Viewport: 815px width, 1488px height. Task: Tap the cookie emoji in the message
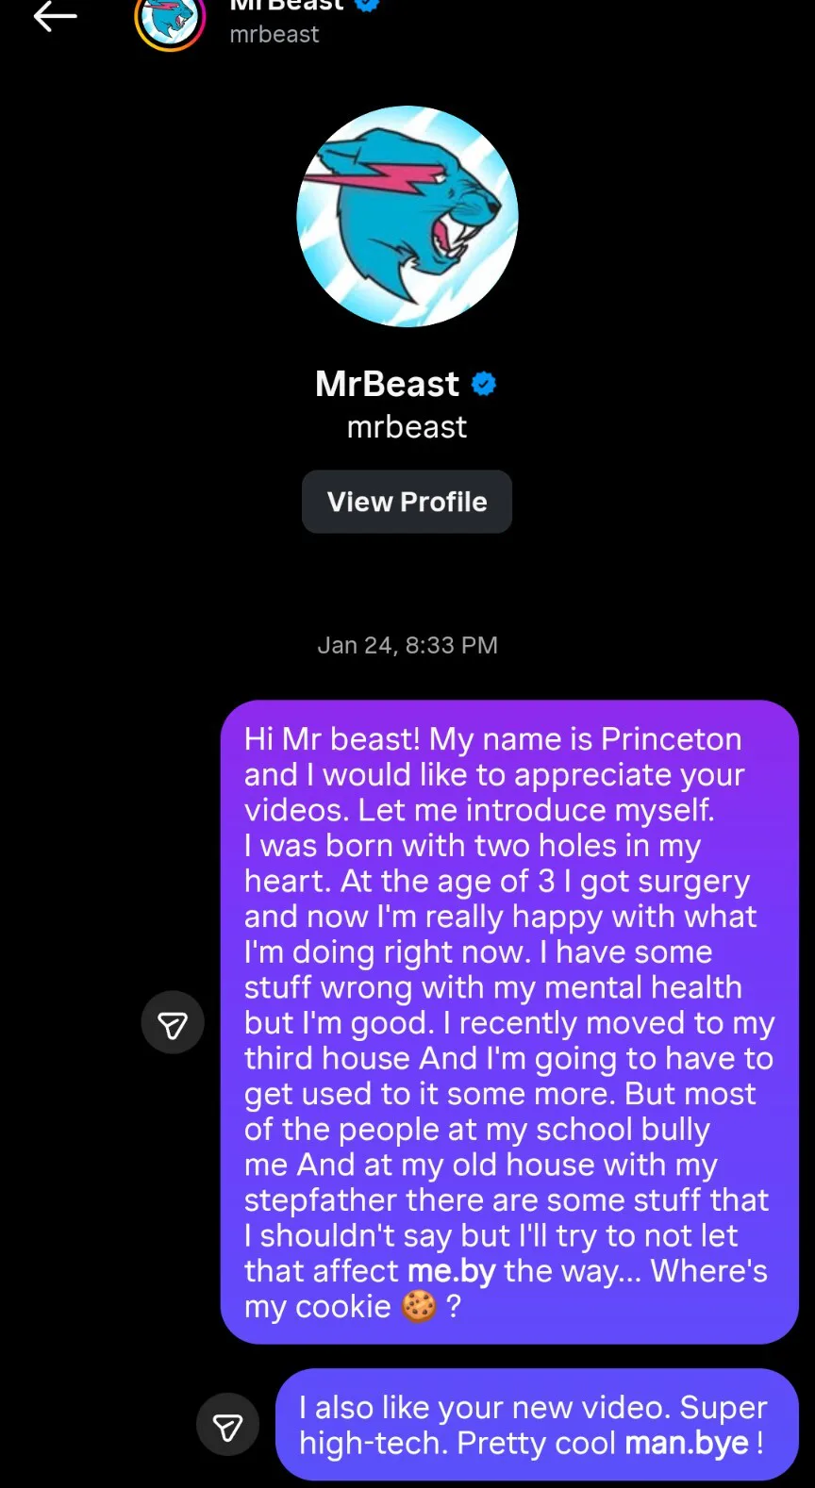(x=419, y=1306)
